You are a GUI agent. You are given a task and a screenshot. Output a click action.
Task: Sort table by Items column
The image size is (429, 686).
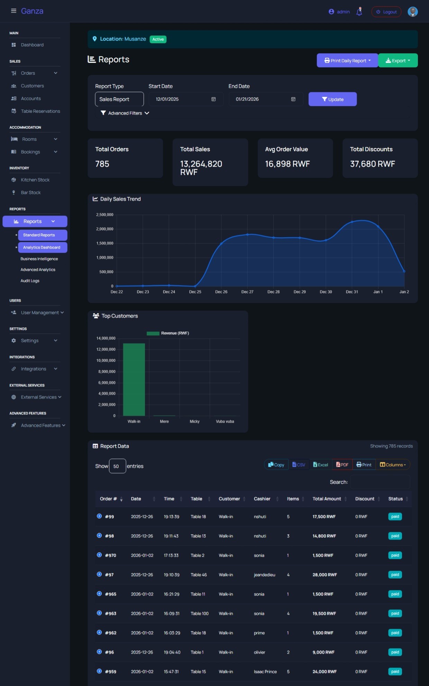(295, 499)
